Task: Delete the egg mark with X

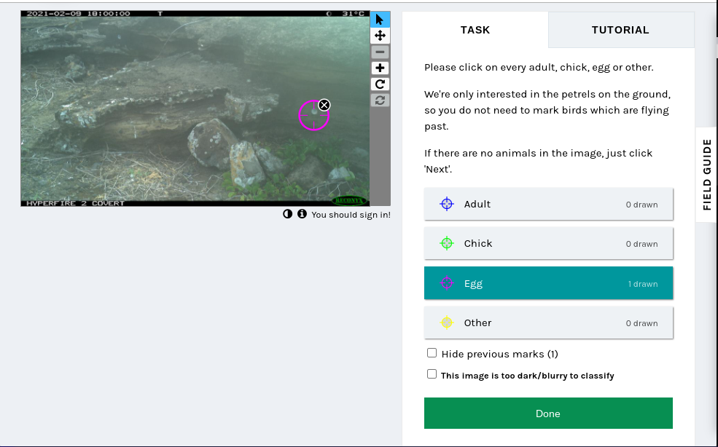Action: 324,106
